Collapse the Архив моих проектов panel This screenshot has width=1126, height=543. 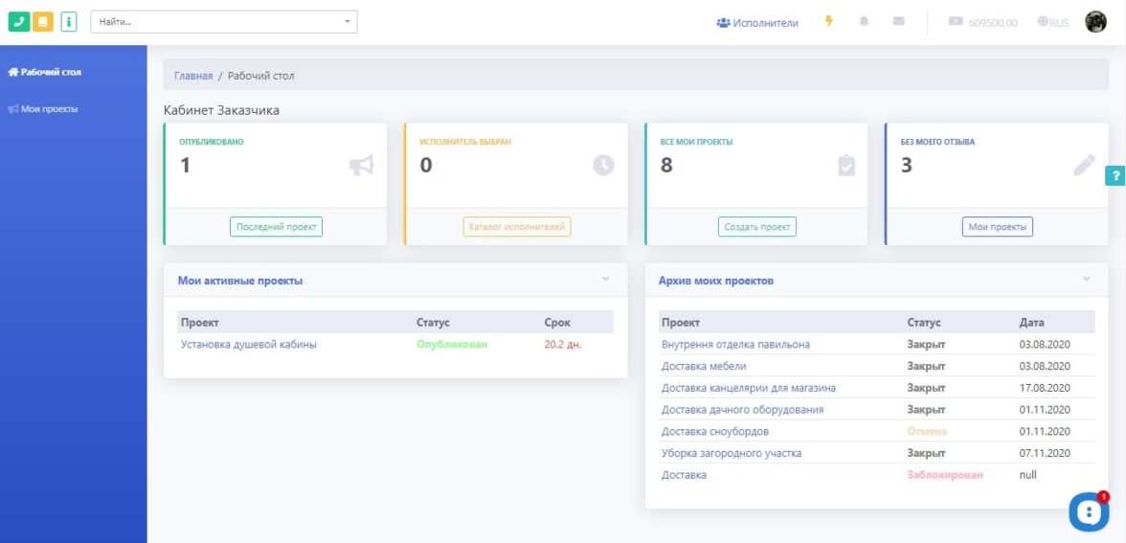coord(1086,280)
